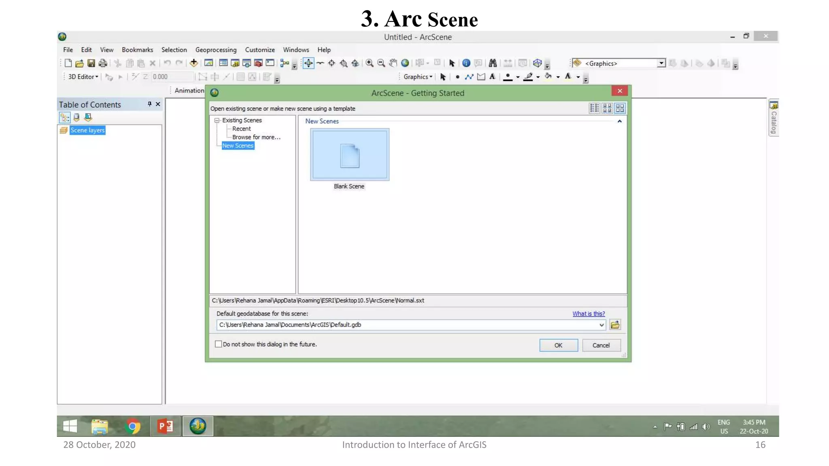Image resolution: width=829 pixels, height=466 pixels.
Task: Select the New Scenes tree item
Action: pos(238,146)
